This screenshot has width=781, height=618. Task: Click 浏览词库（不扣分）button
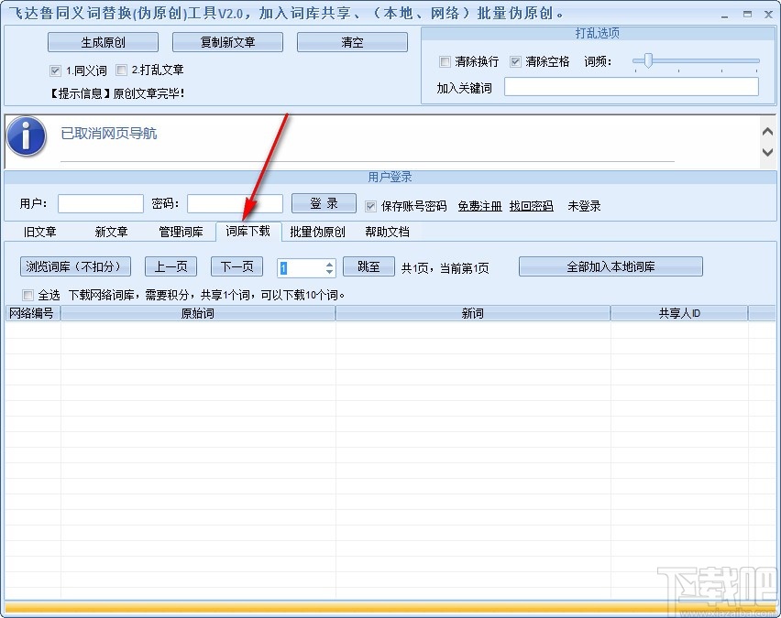coord(76,266)
